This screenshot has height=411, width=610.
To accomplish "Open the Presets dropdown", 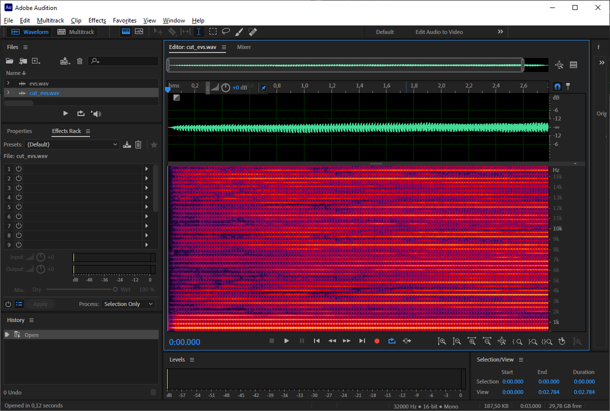I will click(x=72, y=144).
